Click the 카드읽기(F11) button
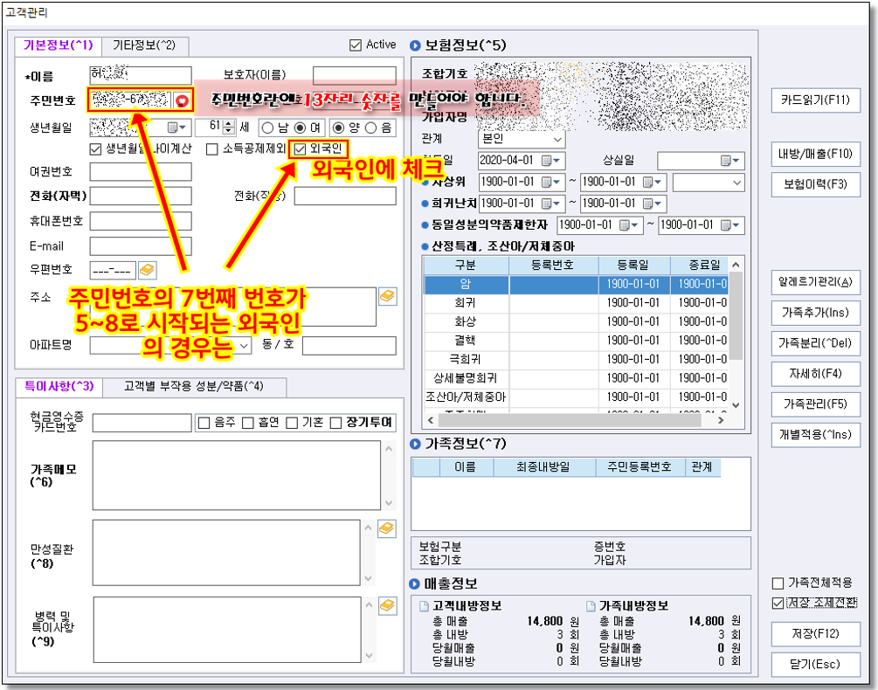The image size is (878, 690). pyautogui.click(x=815, y=100)
